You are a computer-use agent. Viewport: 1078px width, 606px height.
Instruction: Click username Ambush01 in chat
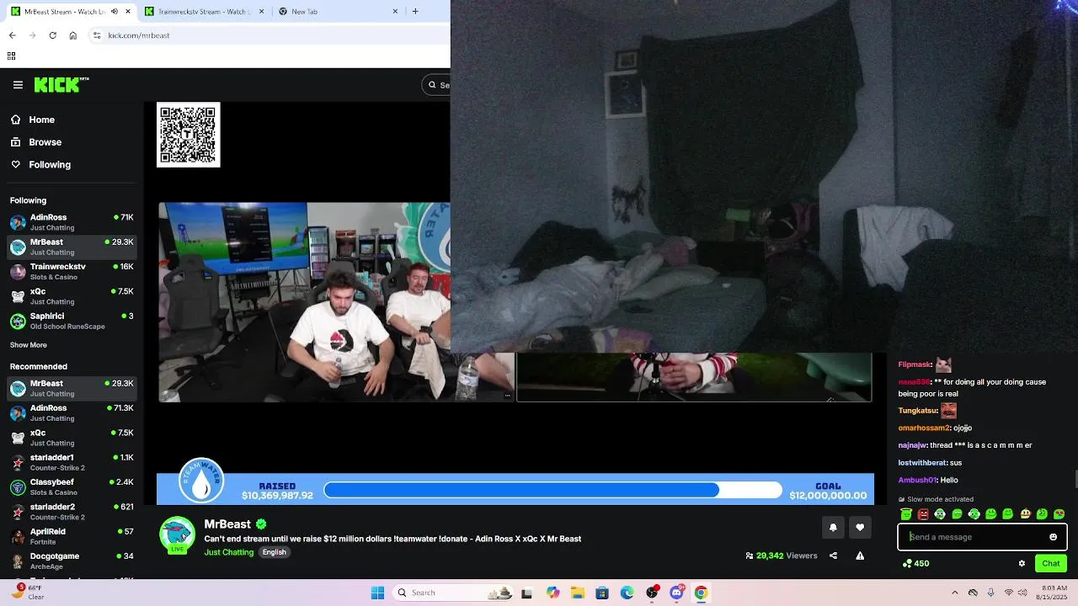coord(916,480)
